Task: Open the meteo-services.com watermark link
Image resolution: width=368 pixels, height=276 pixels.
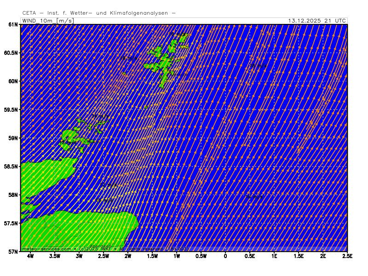Action: click(x=46, y=249)
